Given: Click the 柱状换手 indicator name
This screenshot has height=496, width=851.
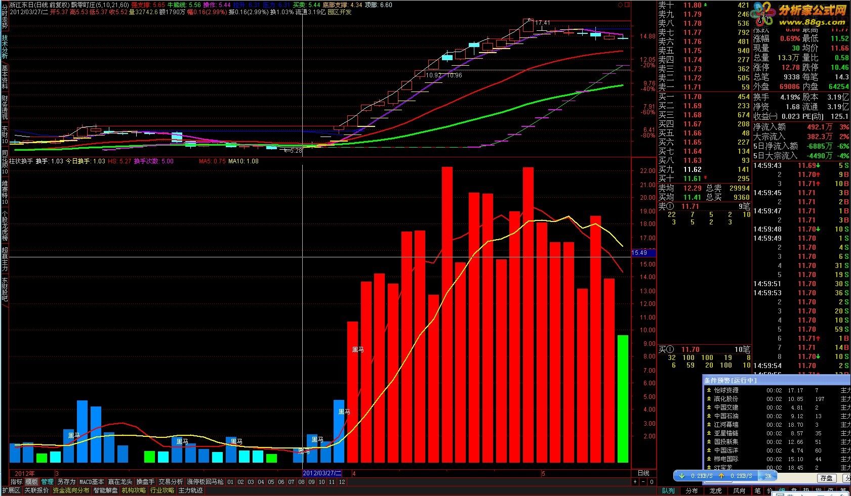Looking at the screenshot, I should tap(21, 161).
